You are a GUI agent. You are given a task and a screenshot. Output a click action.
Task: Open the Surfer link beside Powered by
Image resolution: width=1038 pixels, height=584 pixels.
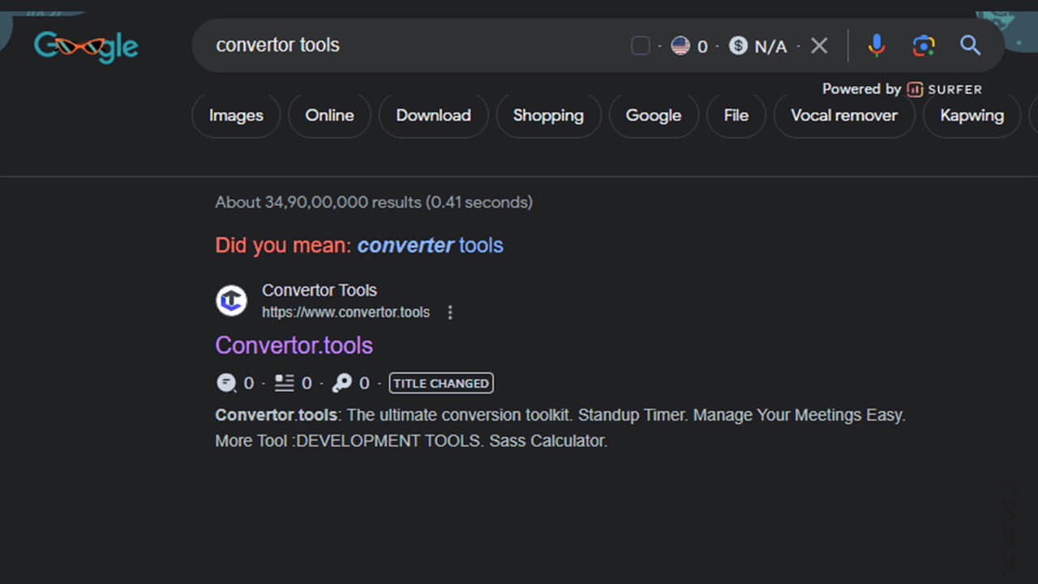[x=945, y=89]
